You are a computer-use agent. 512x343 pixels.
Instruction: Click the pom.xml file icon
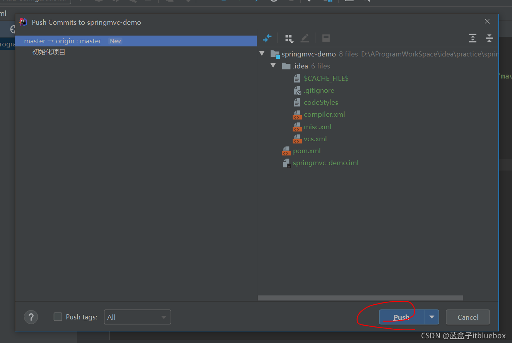pos(286,151)
